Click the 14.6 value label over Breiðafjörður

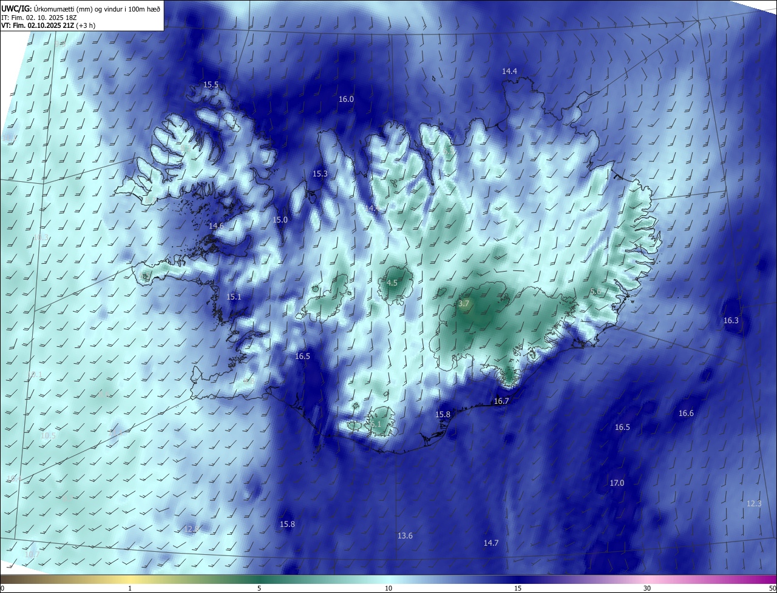click(216, 226)
